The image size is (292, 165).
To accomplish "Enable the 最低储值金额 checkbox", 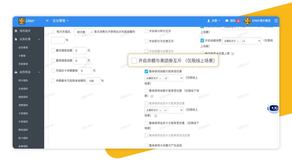I will pyautogui.click(x=53, y=51).
